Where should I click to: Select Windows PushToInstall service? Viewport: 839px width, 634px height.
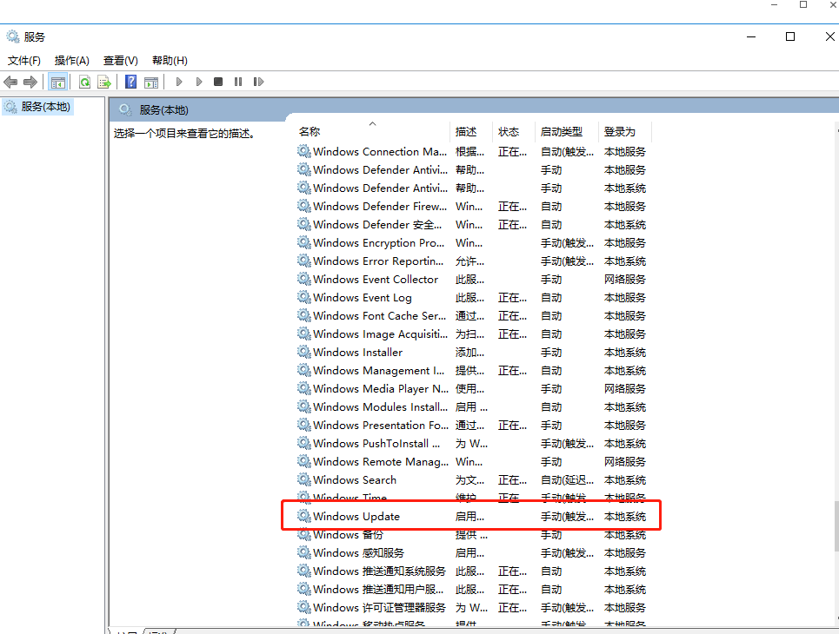tap(471, 443)
